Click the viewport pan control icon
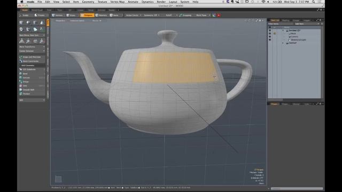The height and width of the screenshot is (192, 342). pyautogui.click(x=246, y=20)
